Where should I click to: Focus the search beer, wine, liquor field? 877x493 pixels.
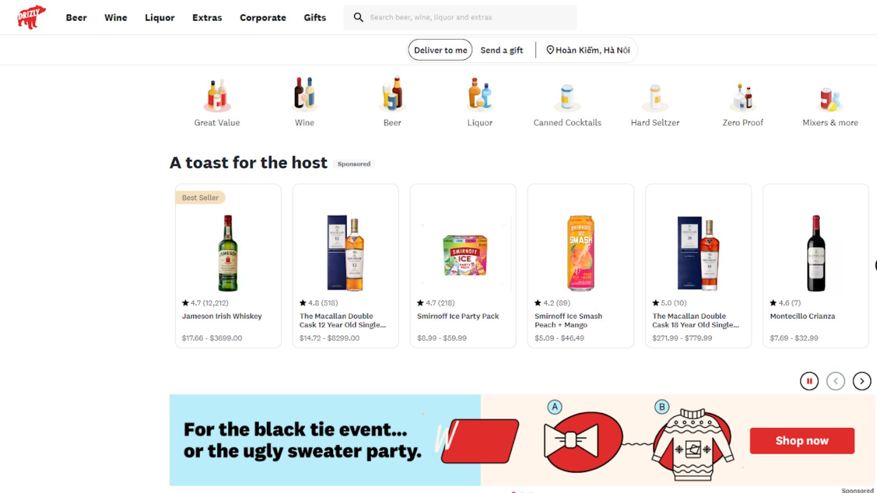(x=460, y=17)
